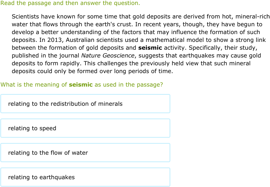
Task: Click the bold word "seismic" in the passage
Action: click(x=150, y=48)
